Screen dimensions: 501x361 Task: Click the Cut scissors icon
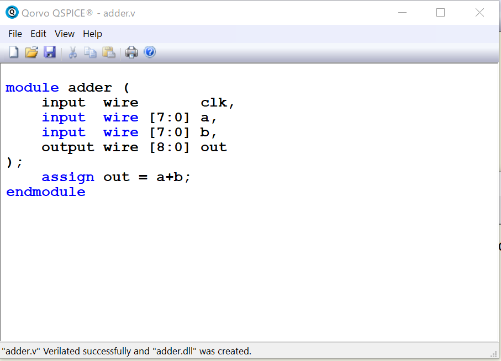[72, 52]
